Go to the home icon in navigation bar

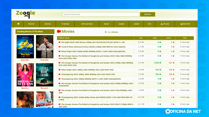18,24
